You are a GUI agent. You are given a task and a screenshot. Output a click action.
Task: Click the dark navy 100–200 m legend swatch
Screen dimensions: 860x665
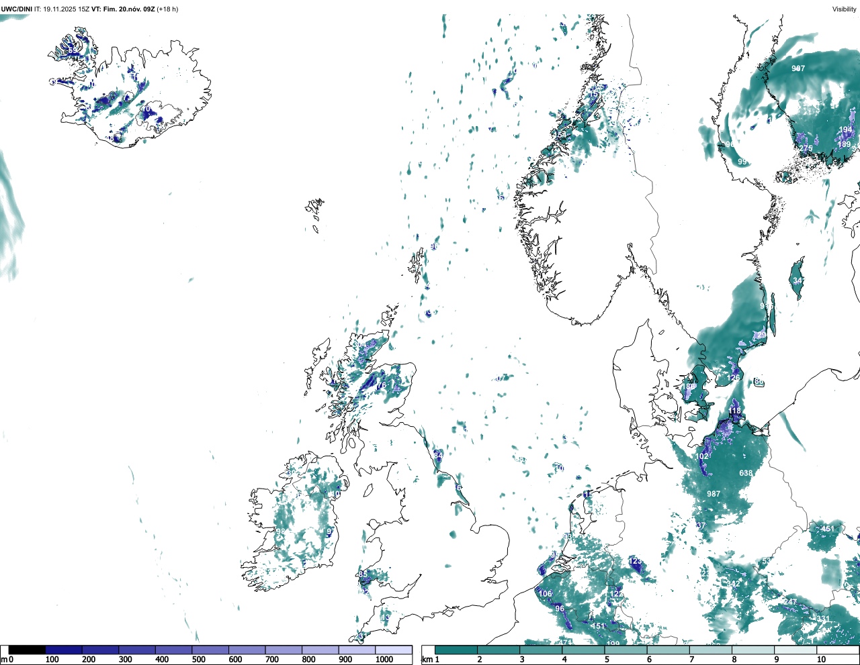(64, 650)
